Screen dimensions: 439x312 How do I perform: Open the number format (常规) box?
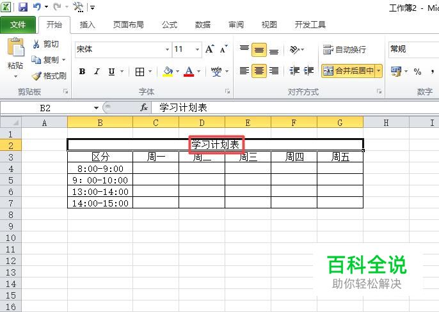413,49
